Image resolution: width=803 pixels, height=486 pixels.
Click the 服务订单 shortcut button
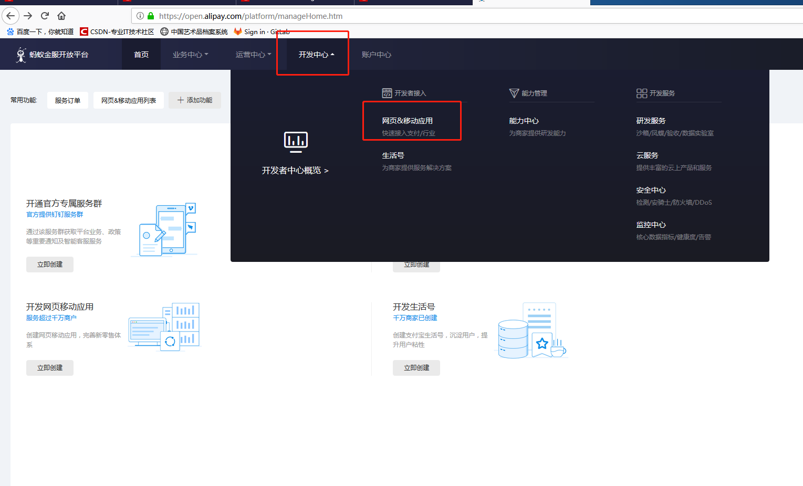click(x=68, y=100)
